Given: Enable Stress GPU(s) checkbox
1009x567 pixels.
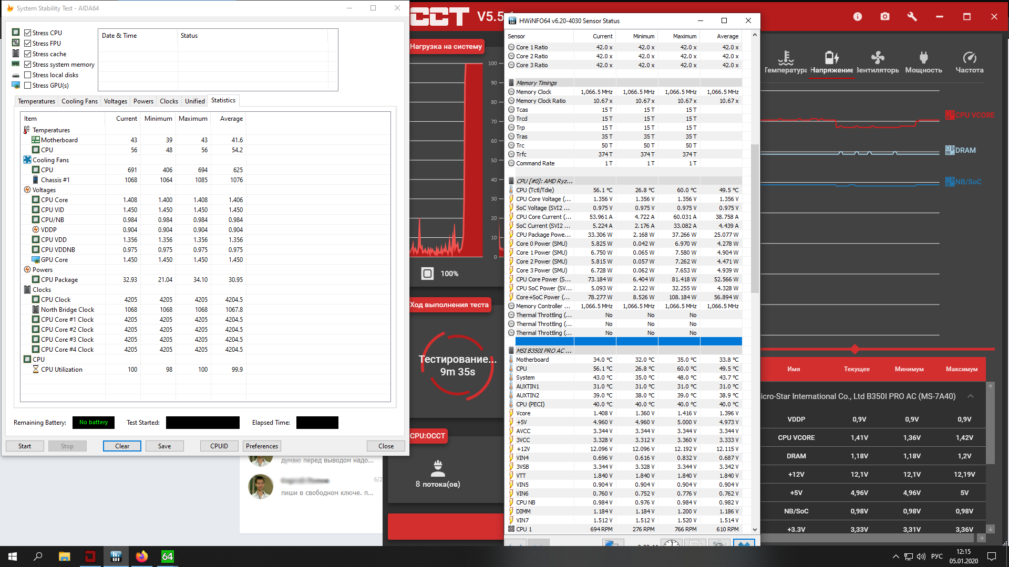Looking at the screenshot, I should (28, 86).
